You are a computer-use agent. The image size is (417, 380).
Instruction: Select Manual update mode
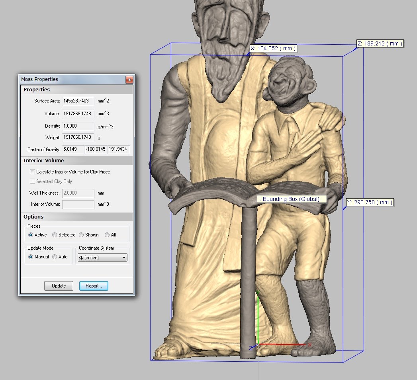[x=31, y=257]
